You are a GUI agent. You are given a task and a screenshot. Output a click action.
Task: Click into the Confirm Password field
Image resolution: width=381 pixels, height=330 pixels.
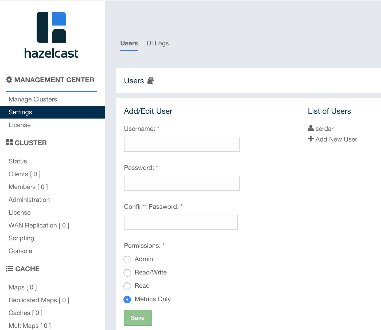(181, 222)
